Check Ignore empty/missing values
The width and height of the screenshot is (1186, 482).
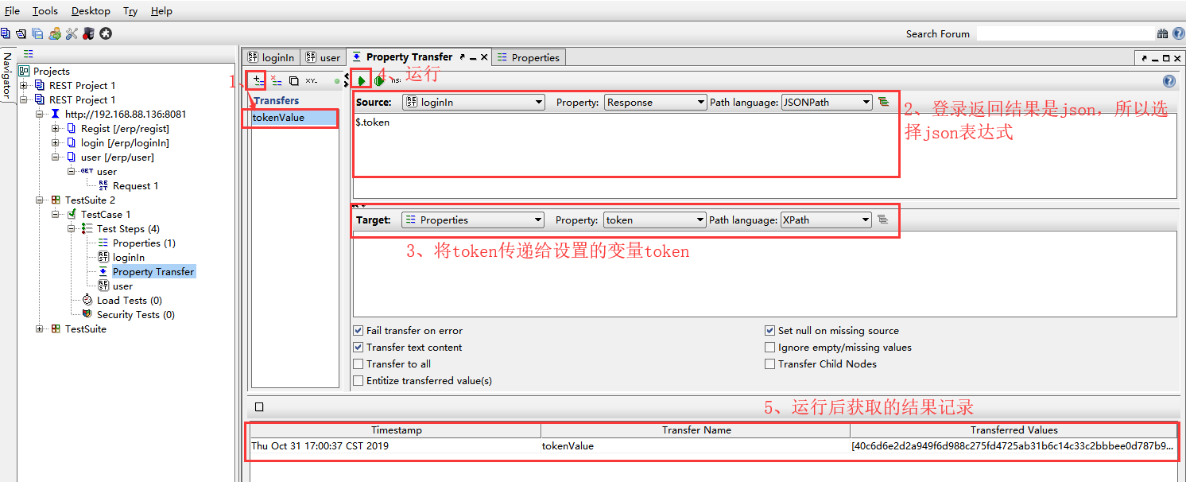pyautogui.click(x=769, y=348)
